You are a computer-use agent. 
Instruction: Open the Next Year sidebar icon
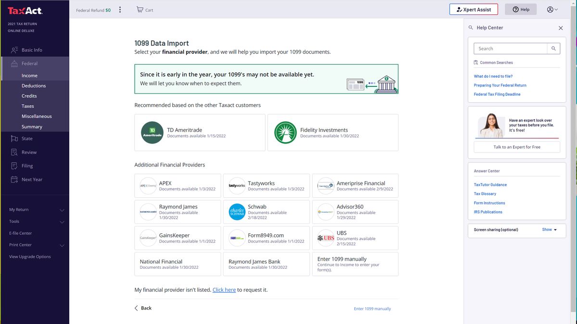tap(13, 179)
